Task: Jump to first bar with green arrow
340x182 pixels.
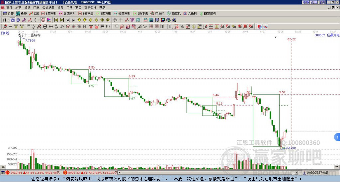Action: coord(56,20)
